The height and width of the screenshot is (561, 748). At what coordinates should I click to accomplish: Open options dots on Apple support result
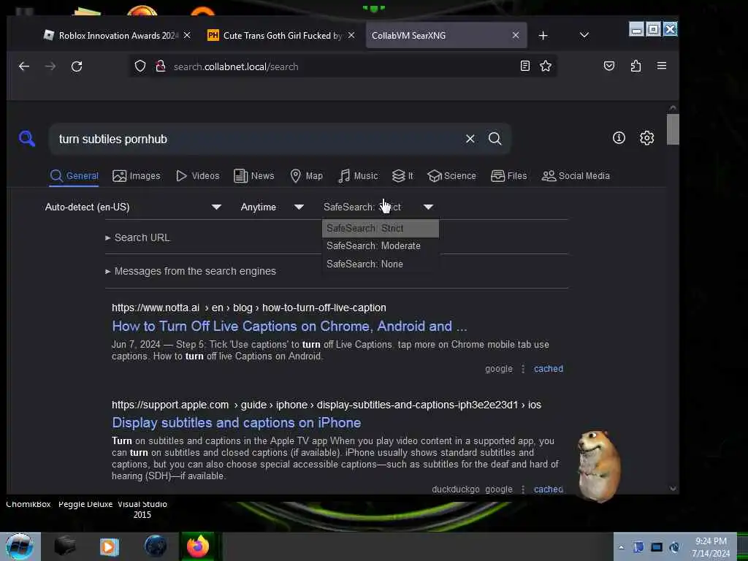[x=523, y=489]
